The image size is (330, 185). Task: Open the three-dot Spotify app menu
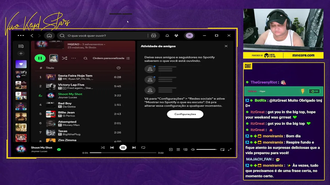21,35
